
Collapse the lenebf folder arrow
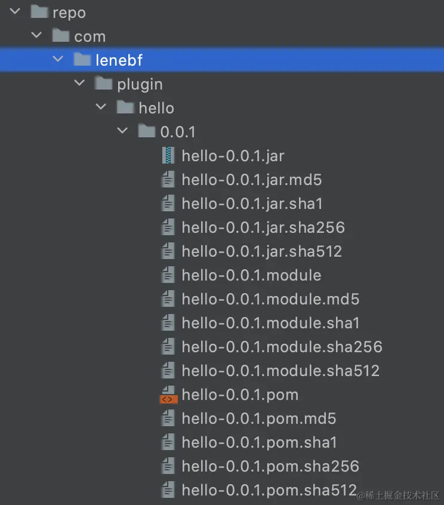click(58, 60)
